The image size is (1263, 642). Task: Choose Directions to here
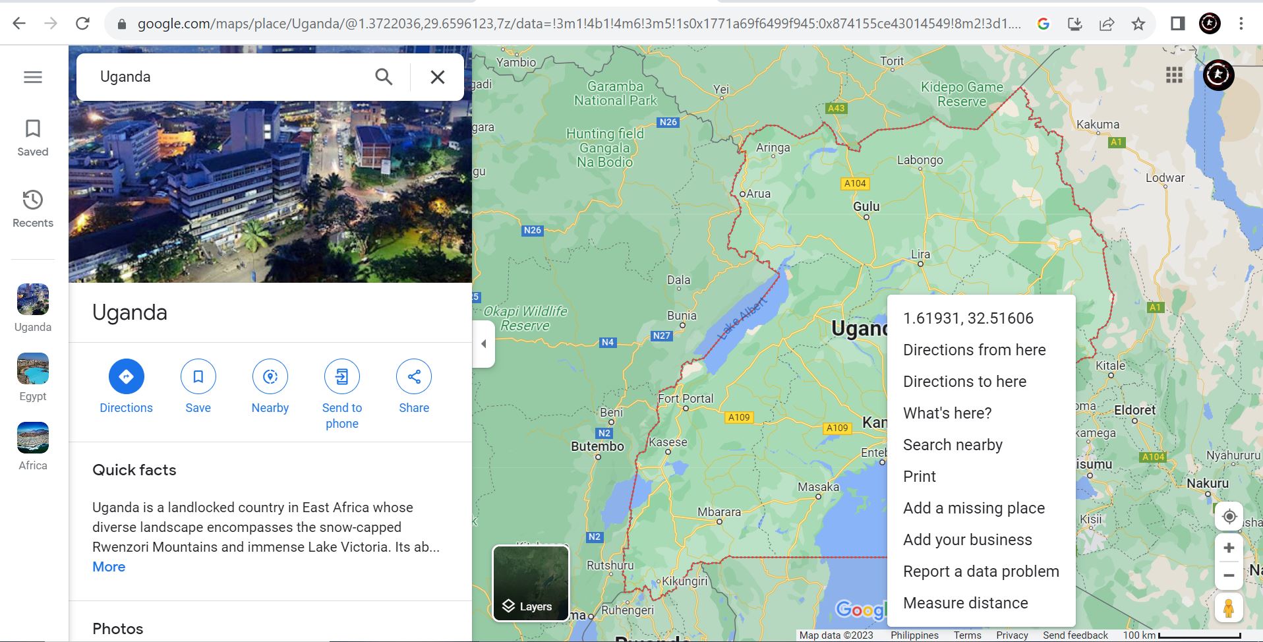tap(981, 382)
